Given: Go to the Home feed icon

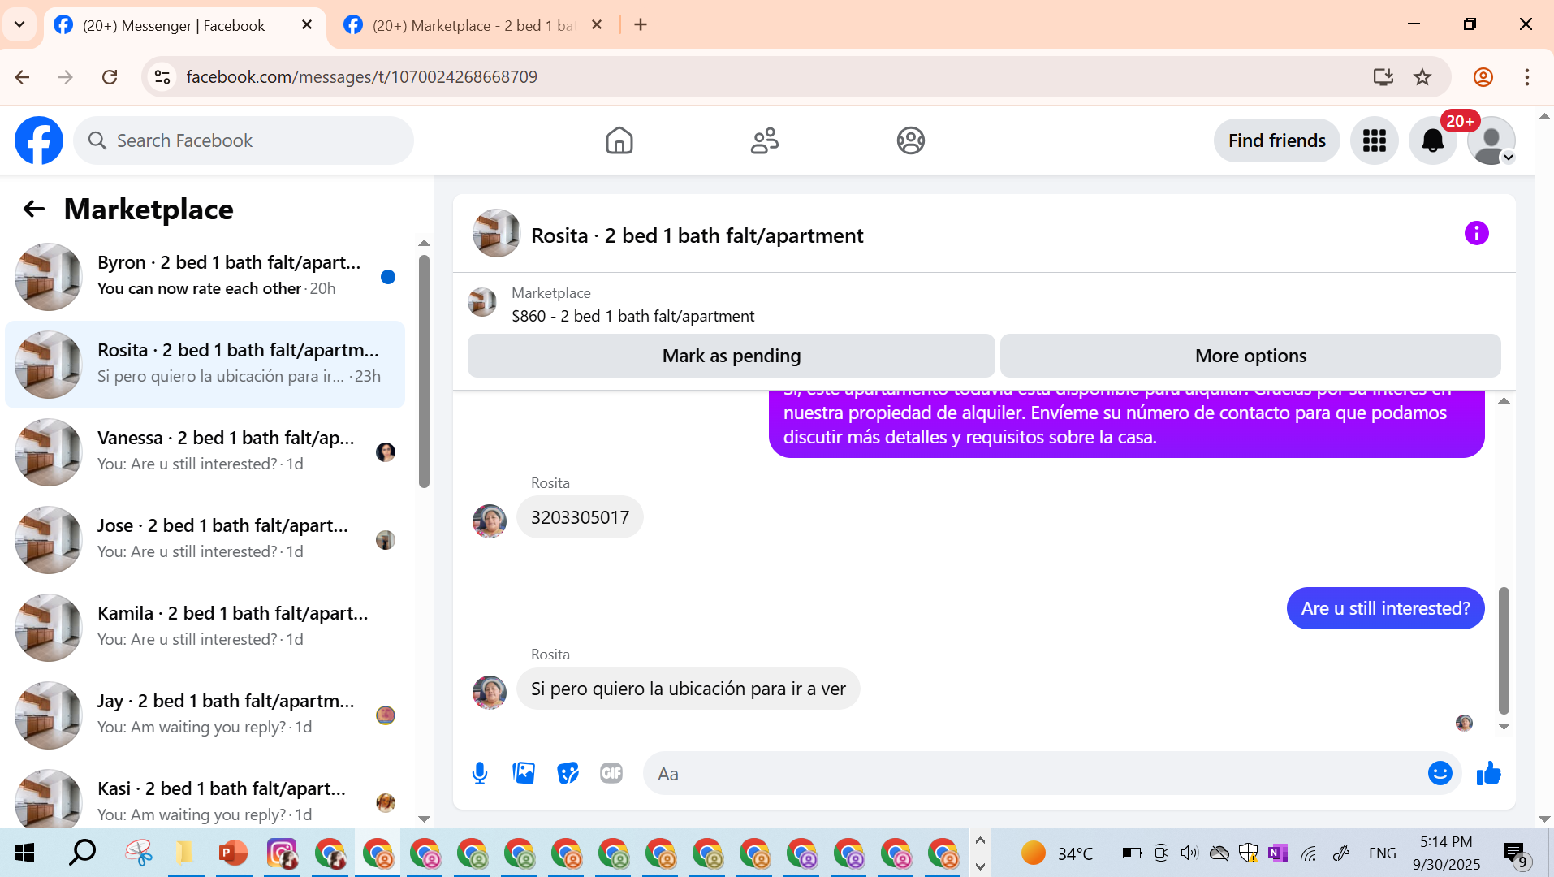Looking at the screenshot, I should [619, 140].
